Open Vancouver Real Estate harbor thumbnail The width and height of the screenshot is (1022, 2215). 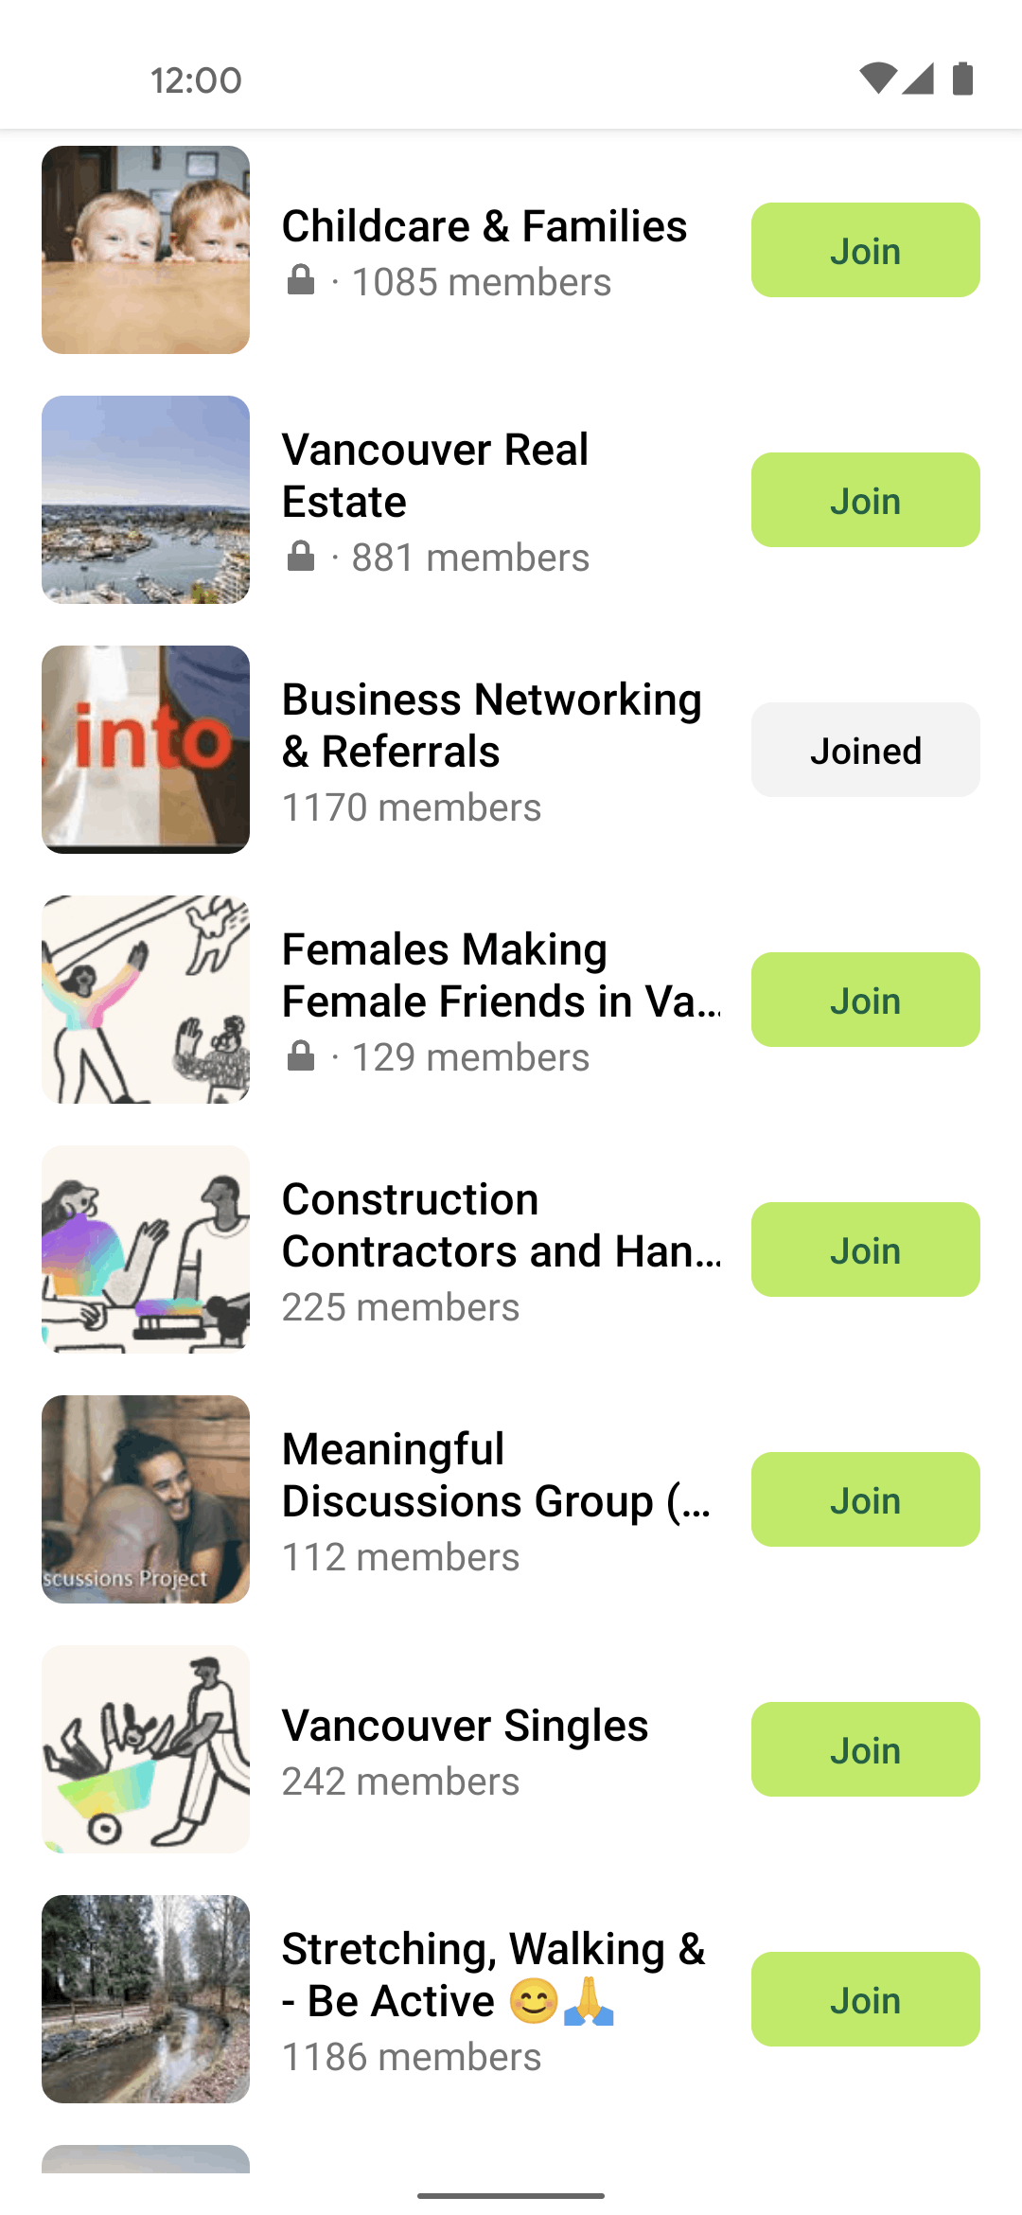coord(146,500)
